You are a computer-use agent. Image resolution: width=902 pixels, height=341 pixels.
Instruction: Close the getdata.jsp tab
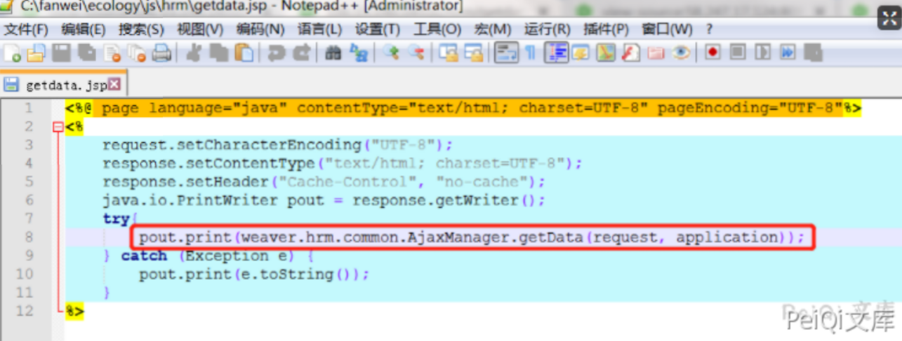114,85
